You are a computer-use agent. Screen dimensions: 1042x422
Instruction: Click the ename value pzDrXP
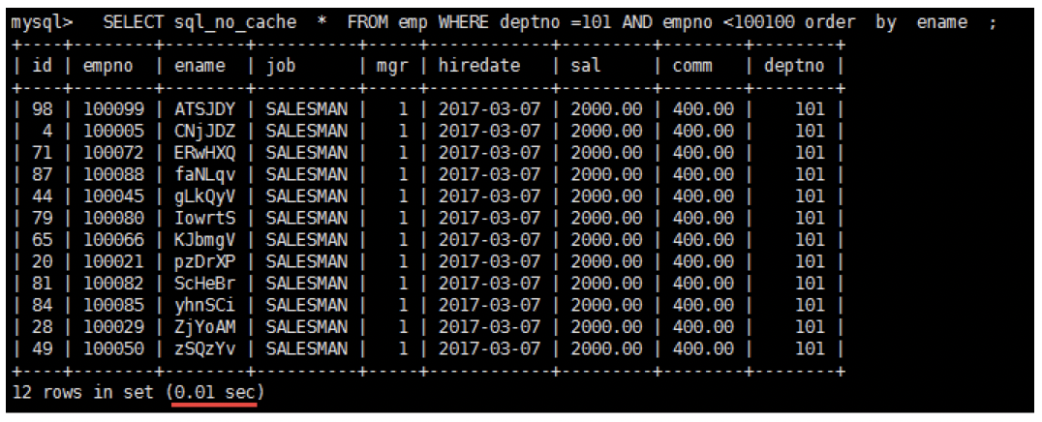click(204, 262)
